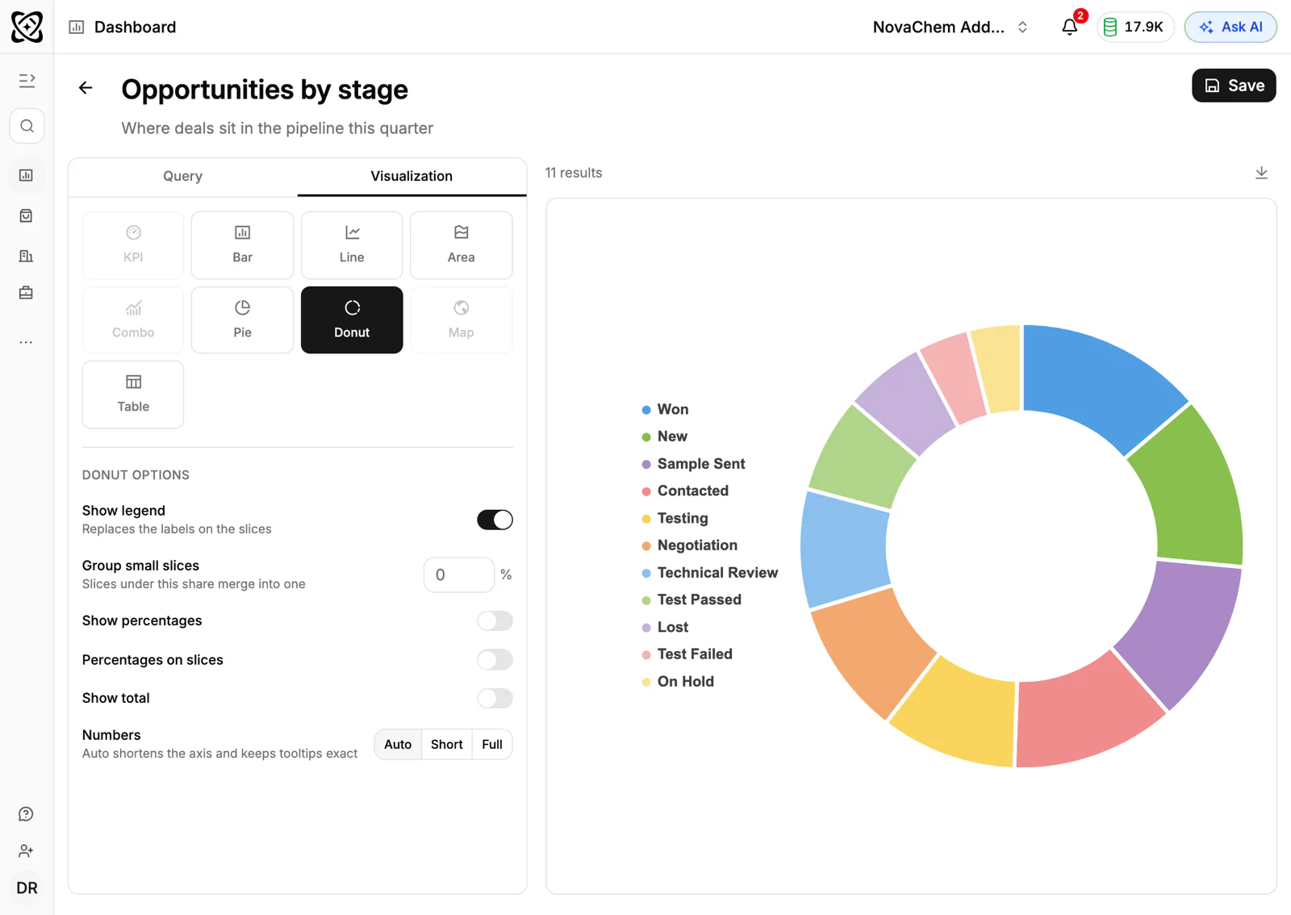Open the dashboard chart icon in sidebar
Image resolution: width=1291 pixels, height=915 pixels.
coord(27,175)
